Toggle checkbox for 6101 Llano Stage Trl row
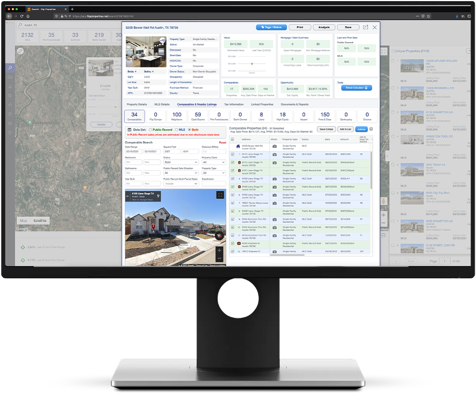The height and width of the screenshot is (393, 476). coord(232,171)
